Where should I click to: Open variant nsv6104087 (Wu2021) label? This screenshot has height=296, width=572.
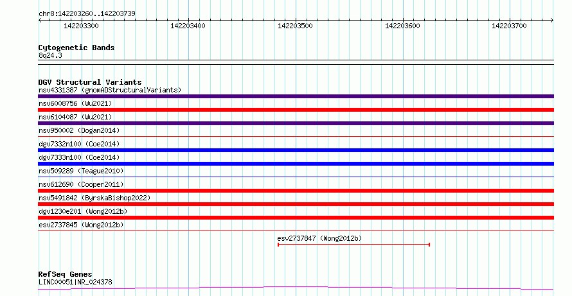(75, 117)
